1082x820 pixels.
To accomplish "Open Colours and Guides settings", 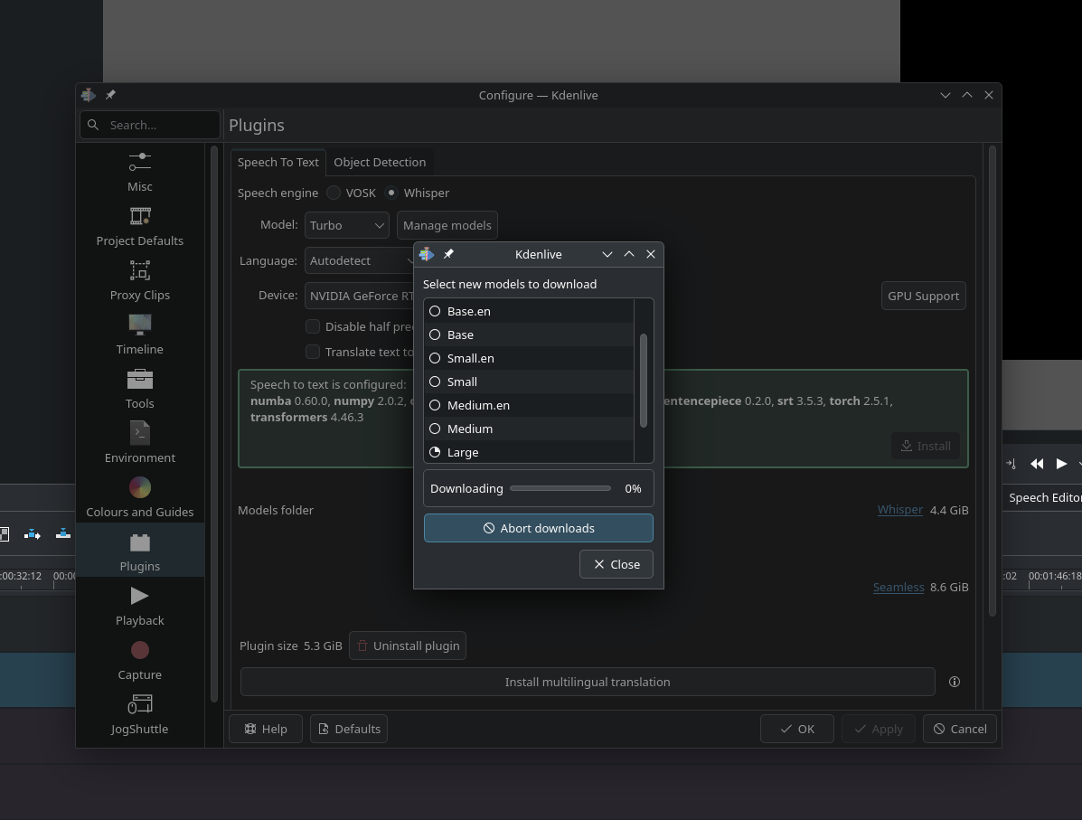I will point(139,497).
